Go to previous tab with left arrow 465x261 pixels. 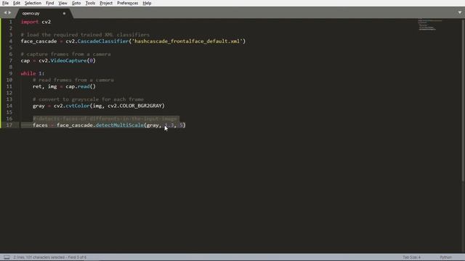pos(5,13)
